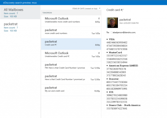This screenshot has width=167, height=118.
Task: Open packetrat's 'more credit card numbers' message
Action: 71,32
